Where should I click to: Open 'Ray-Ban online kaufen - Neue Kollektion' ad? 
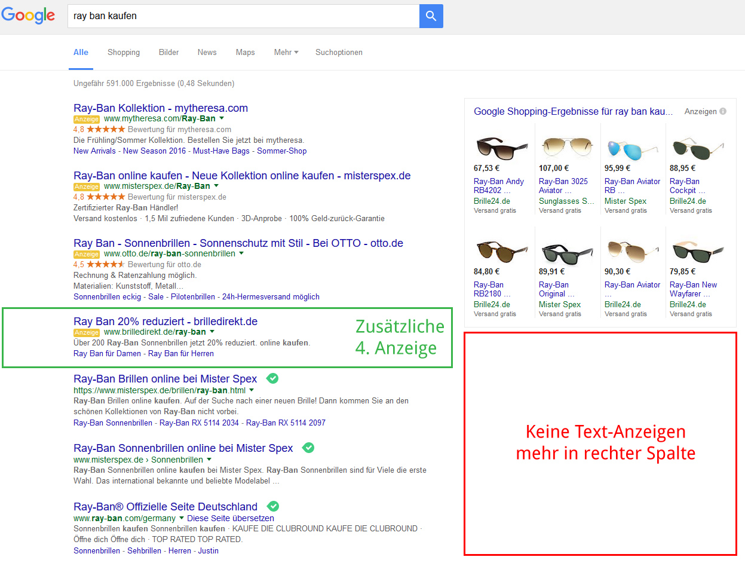point(242,176)
